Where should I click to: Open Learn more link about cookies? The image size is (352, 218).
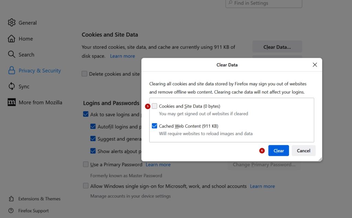coord(122,56)
